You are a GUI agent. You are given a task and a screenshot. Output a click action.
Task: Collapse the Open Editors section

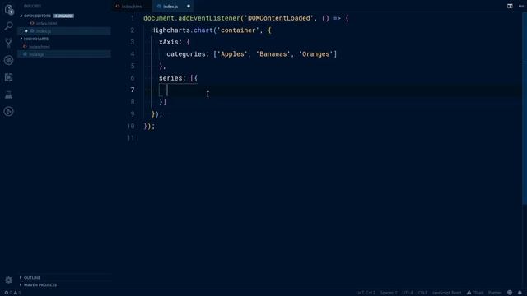click(x=37, y=16)
